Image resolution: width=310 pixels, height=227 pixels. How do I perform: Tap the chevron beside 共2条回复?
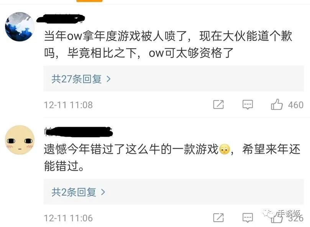click(x=103, y=192)
